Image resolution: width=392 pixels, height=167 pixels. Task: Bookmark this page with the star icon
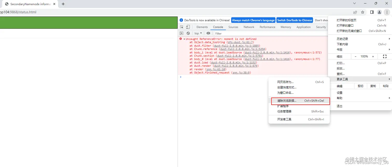click(x=363, y=12)
